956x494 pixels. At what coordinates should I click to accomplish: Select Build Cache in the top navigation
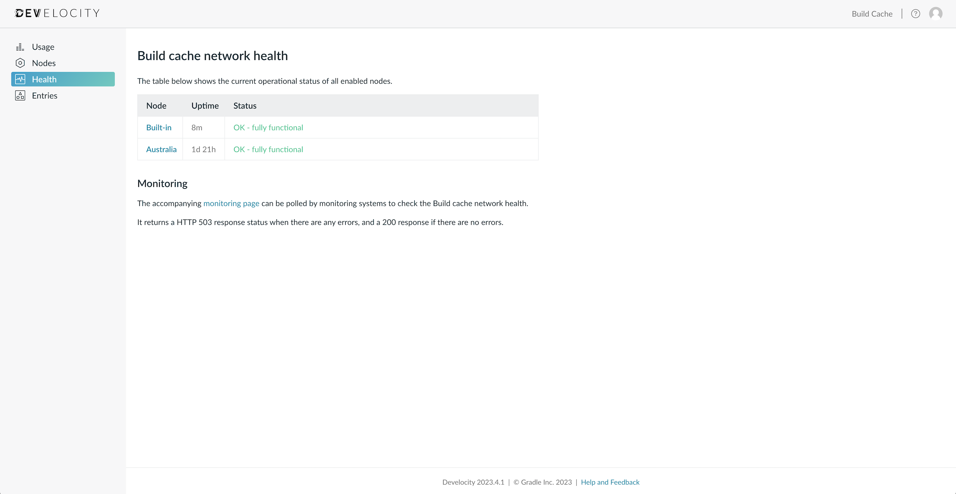tap(872, 13)
